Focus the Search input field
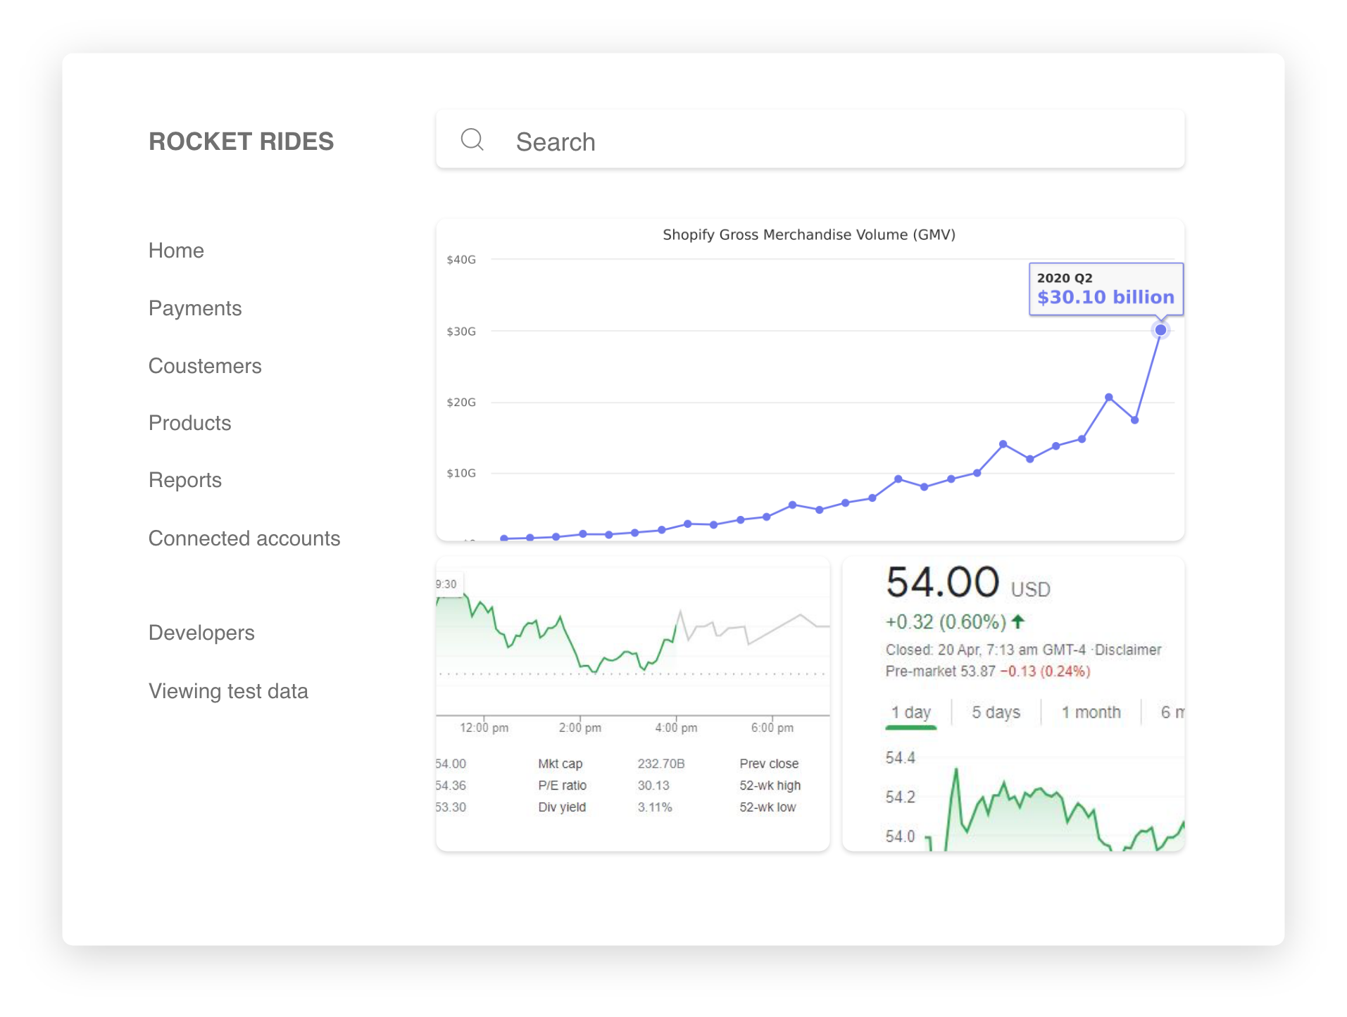 (810, 140)
